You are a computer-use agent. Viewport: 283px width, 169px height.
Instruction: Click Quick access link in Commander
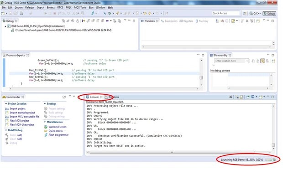(x=56, y=131)
